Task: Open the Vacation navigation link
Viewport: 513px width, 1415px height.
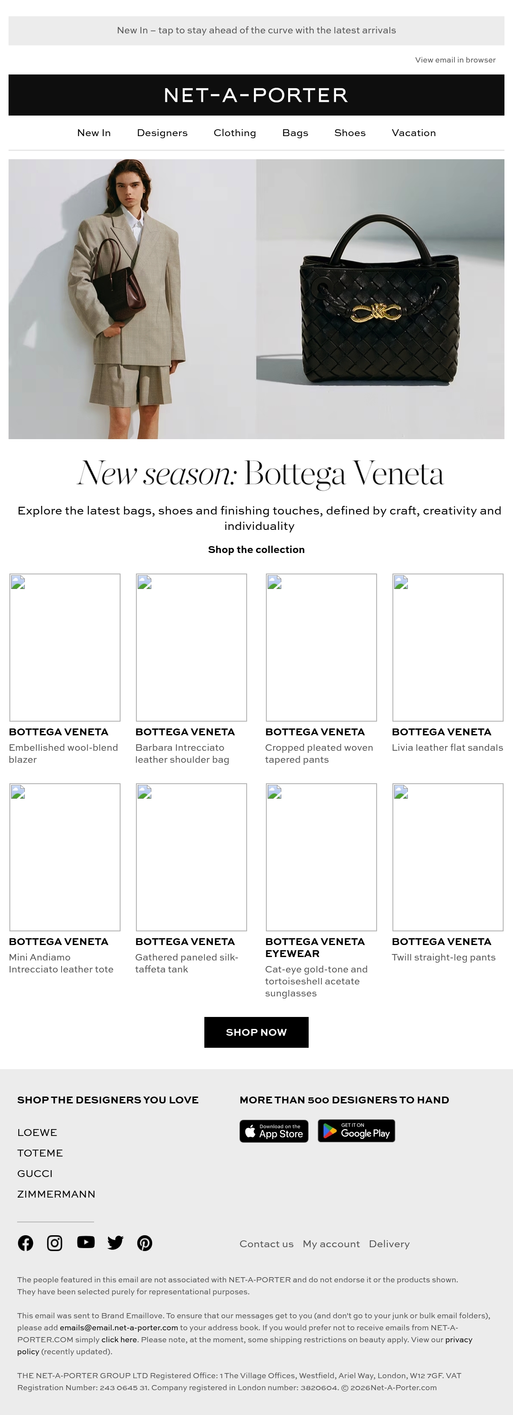Action: pos(414,133)
